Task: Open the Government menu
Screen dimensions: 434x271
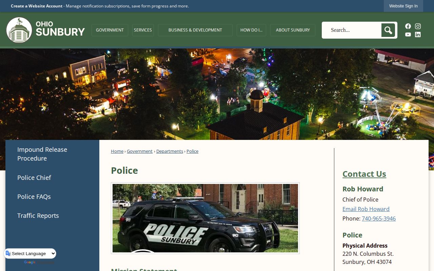Action: (110, 30)
